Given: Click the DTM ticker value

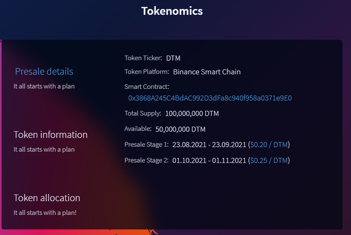Looking at the screenshot, I should [x=174, y=58].
